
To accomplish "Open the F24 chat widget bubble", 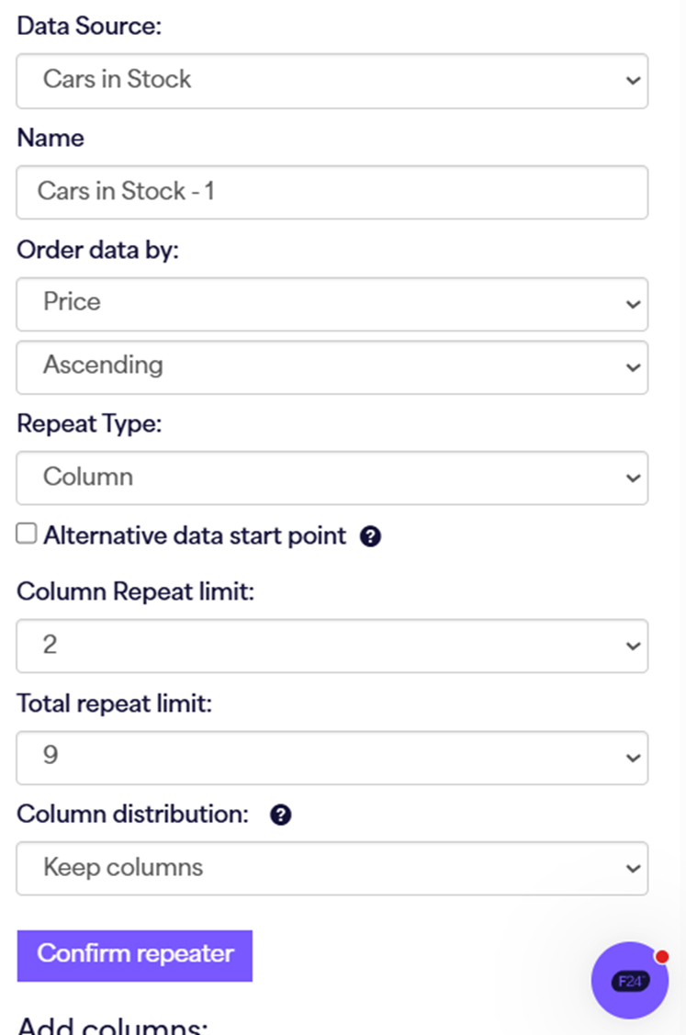I will pos(630,981).
